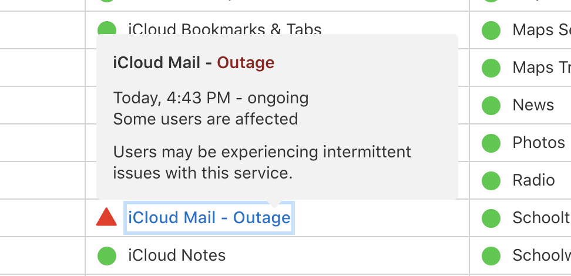Click the green dot beside Schoolwork

(x=491, y=255)
